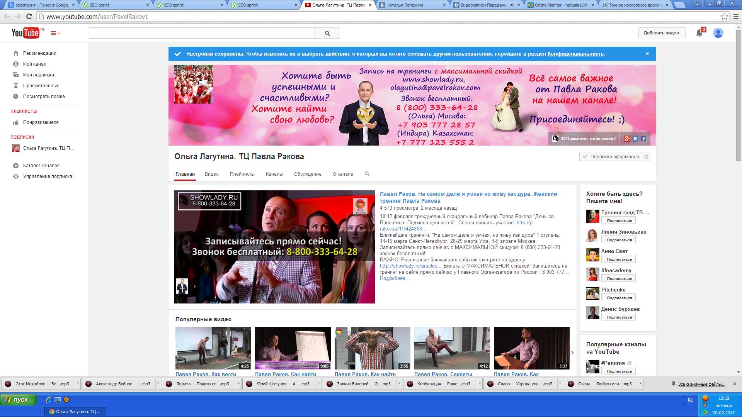The width and height of the screenshot is (742, 417).
Task: Dismiss the blue settings saved notification
Action: [647, 54]
